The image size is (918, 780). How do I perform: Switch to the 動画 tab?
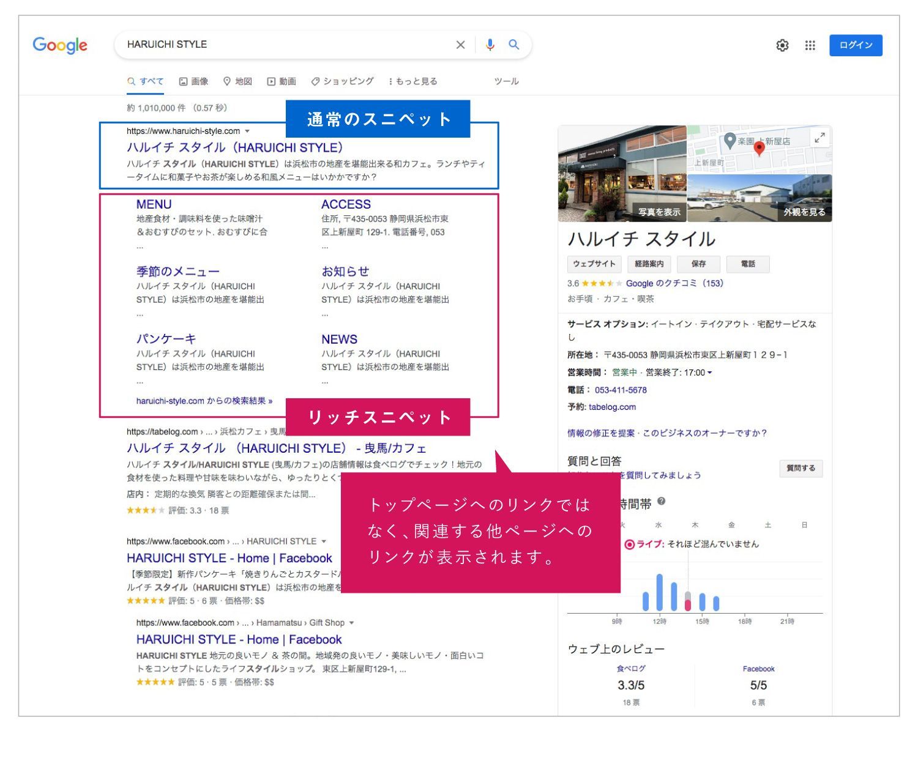click(x=282, y=81)
